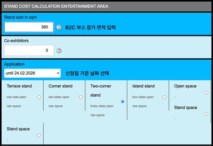The height and width of the screenshot is (146, 213).
Task: Select the Island stand radio button
Action: tap(165, 97)
